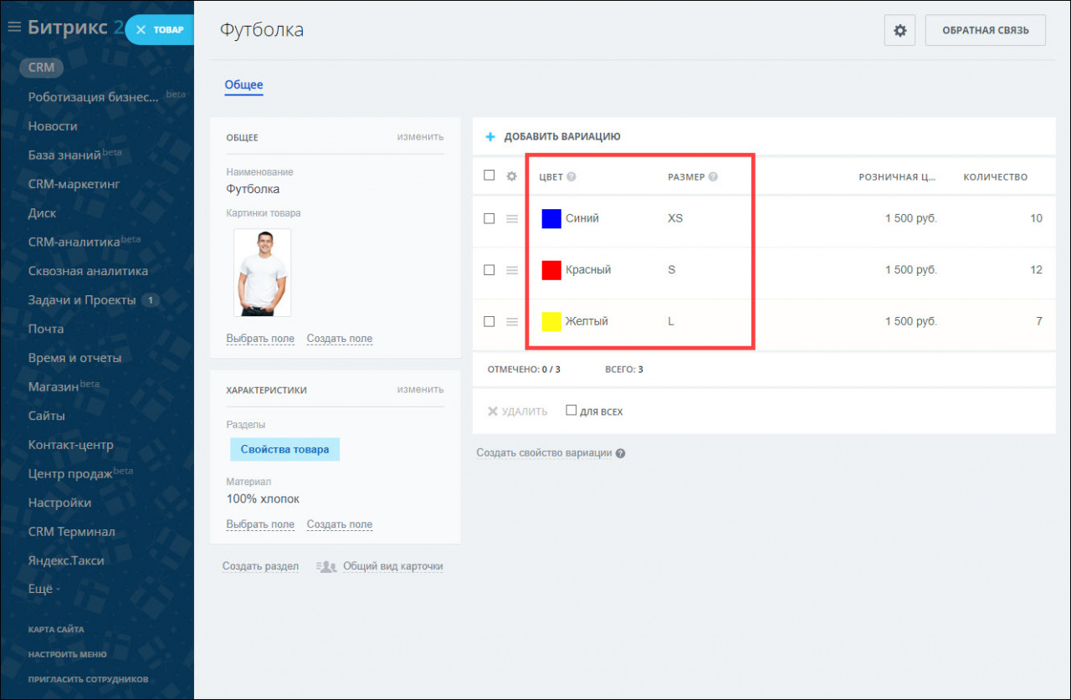Click изменить in the ХАРАКТЕРИСТИКИ section
The image size is (1071, 700).
420,389
